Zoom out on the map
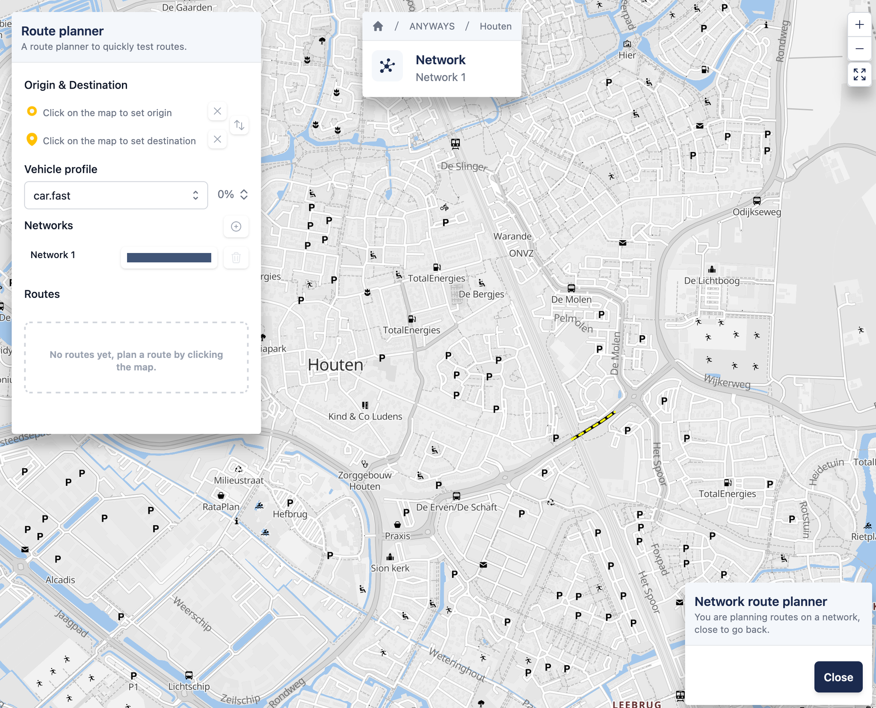The image size is (876, 708). point(860,49)
